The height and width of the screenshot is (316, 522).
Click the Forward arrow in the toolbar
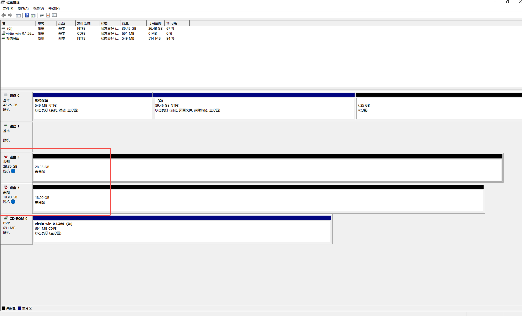coord(10,15)
